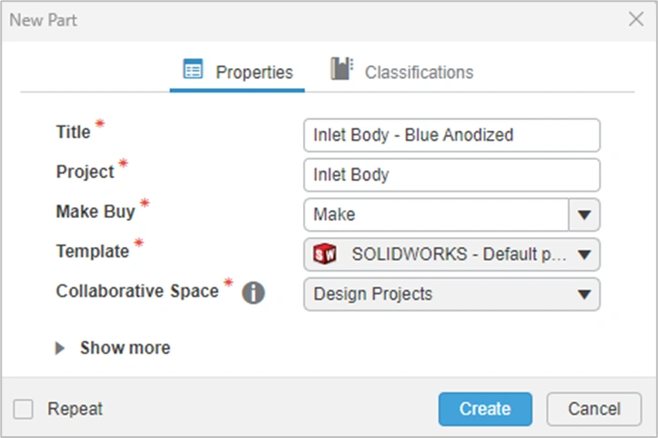This screenshot has height=438, width=658.
Task: Click the Title input field
Action: 451,135
